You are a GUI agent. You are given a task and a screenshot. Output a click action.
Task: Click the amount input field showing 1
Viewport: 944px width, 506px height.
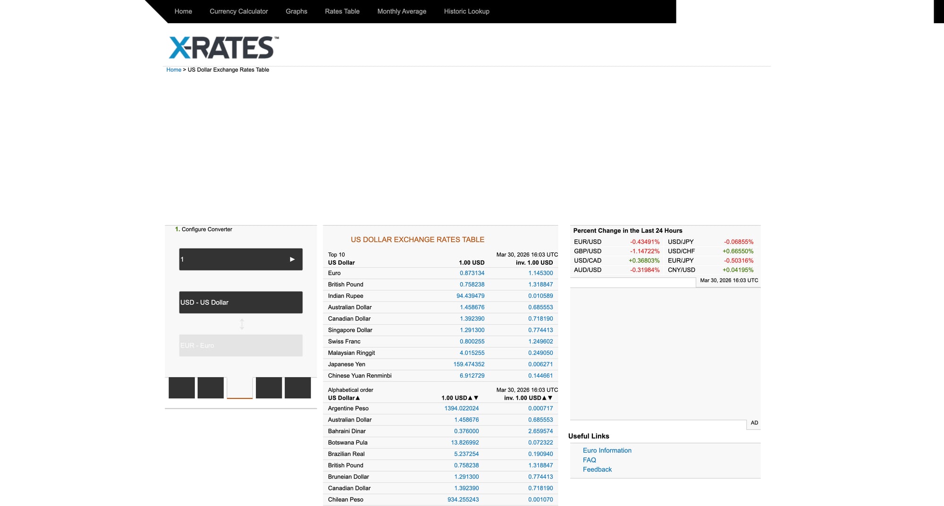click(x=227, y=259)
